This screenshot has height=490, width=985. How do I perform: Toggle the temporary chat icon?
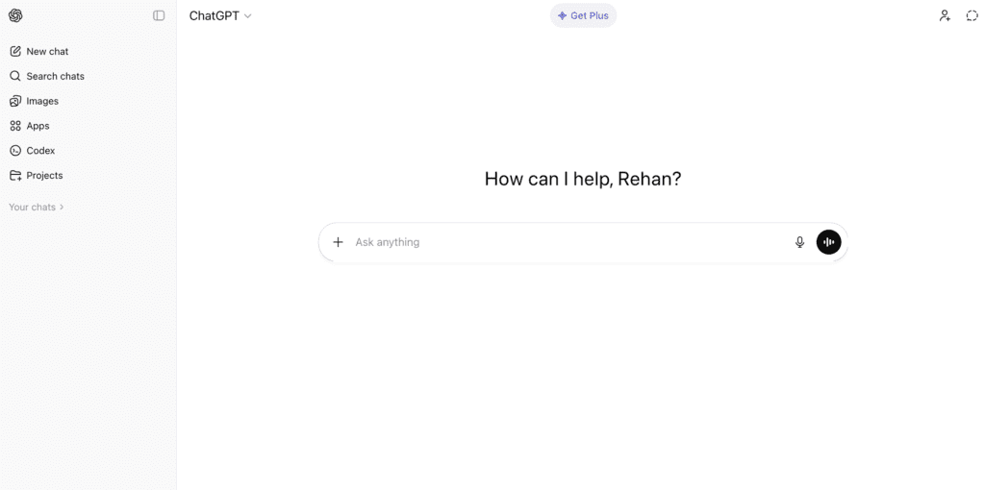coord(972,15)
